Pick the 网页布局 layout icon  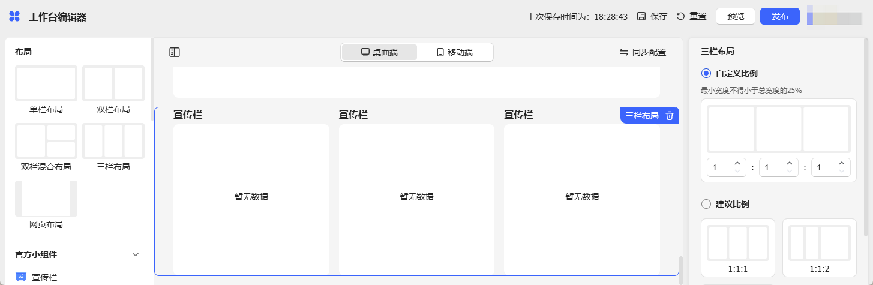pyautogui.click(x=46, y=199)
